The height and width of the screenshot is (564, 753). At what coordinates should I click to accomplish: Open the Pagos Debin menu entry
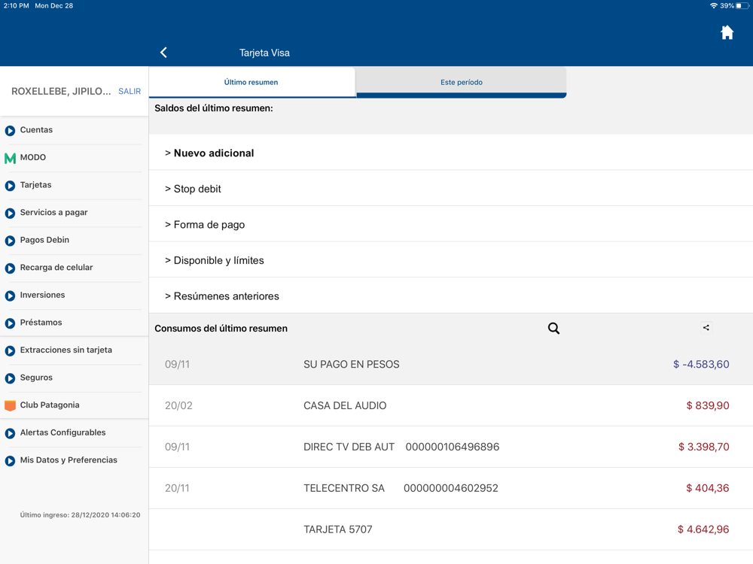75,240
